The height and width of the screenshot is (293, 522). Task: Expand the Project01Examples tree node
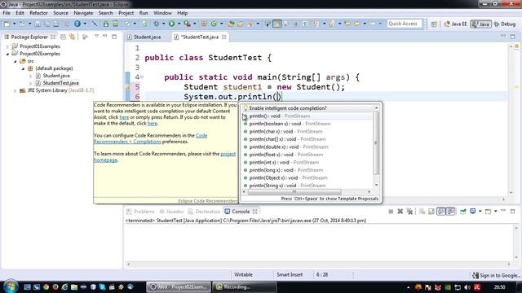(7, 46)
